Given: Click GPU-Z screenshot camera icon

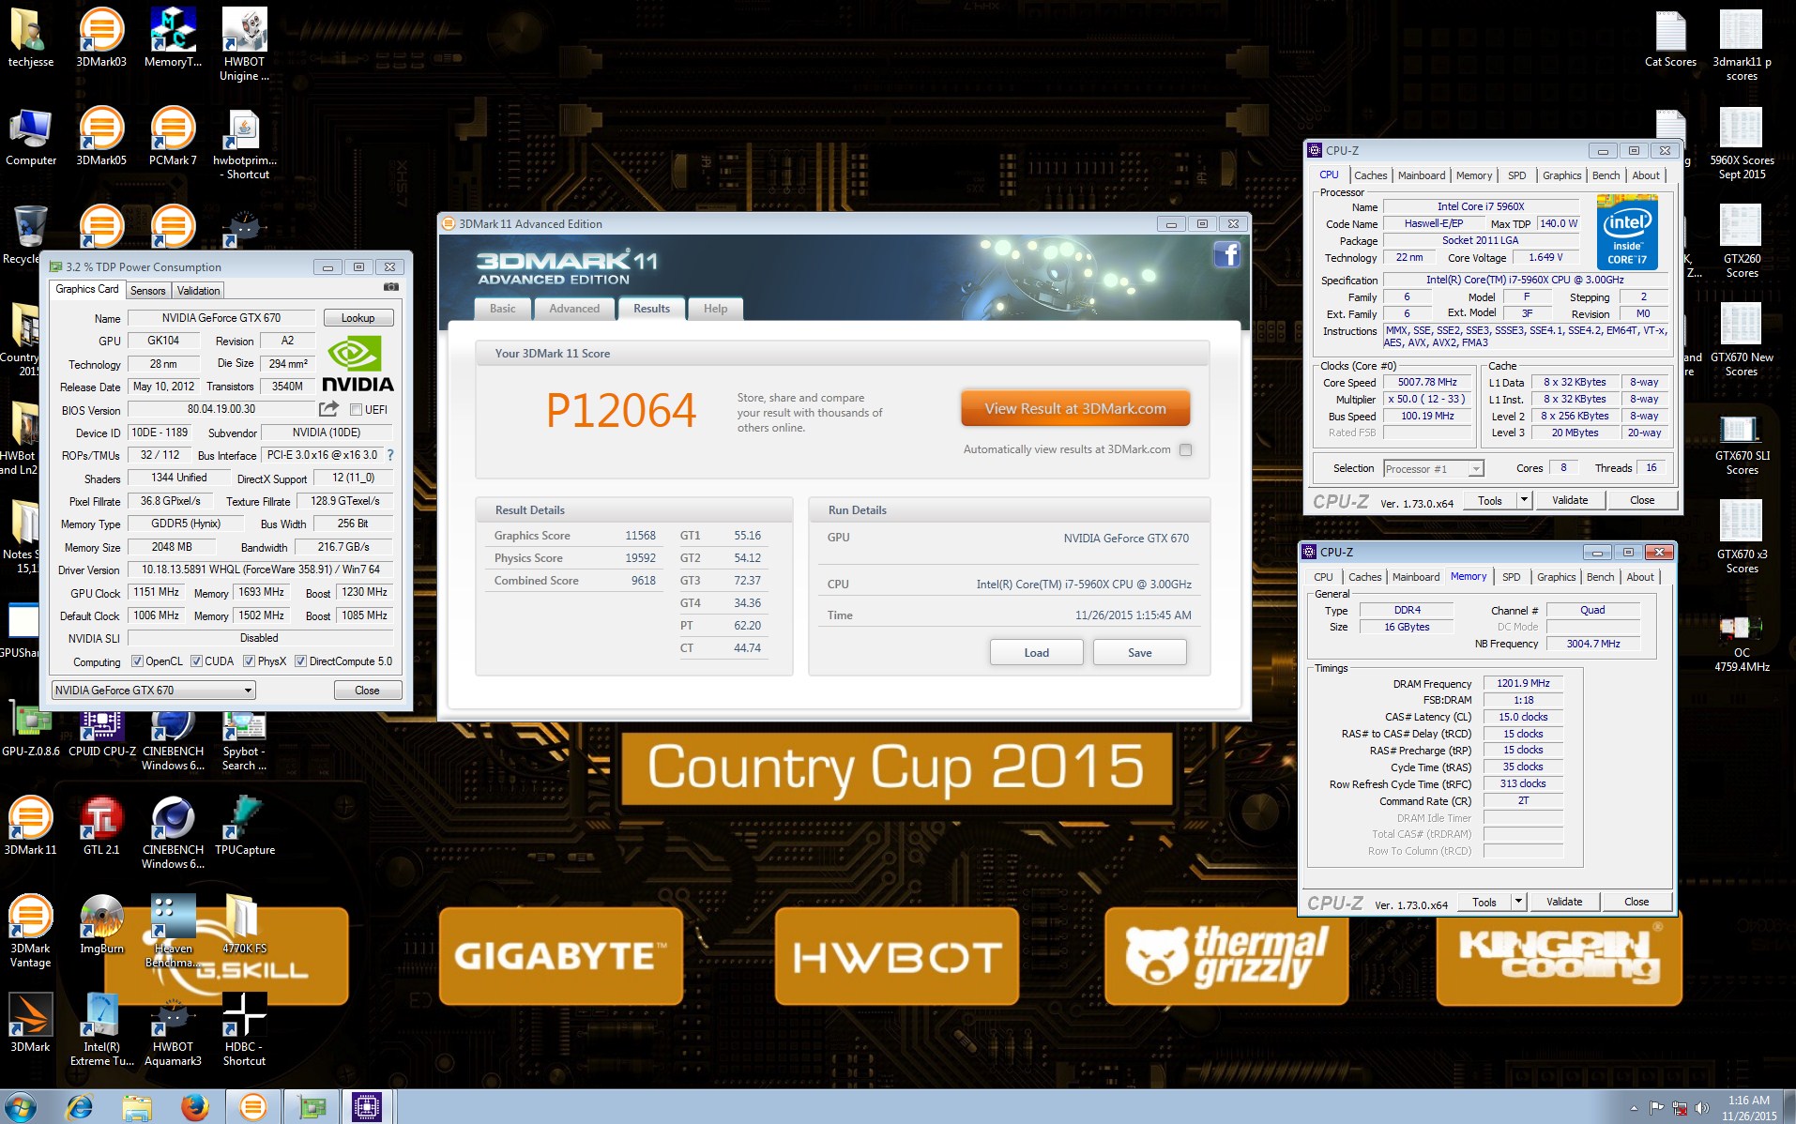Looking at the screenshot, I should 391,287.
